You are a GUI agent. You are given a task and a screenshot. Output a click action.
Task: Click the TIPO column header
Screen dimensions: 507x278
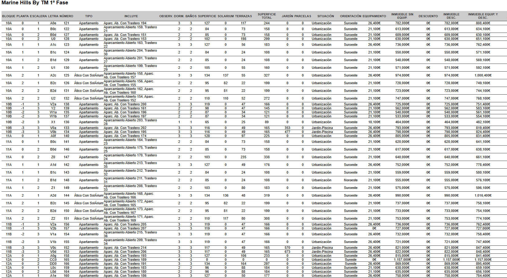[x=89, y=16]
